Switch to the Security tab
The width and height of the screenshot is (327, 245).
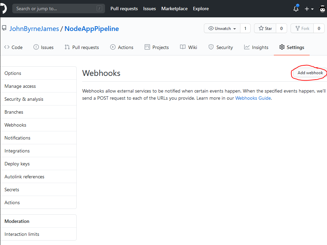(x=221, y=47)
